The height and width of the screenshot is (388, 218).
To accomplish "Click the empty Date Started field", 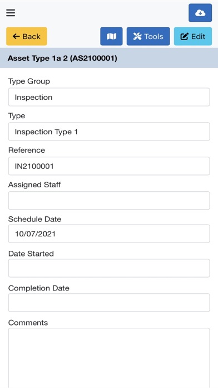I will click(x=109, y=268).
